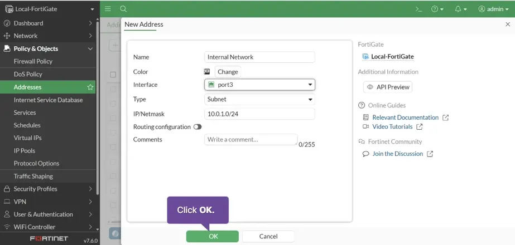
Task: Click the green OK button
Action: point(213,237)
